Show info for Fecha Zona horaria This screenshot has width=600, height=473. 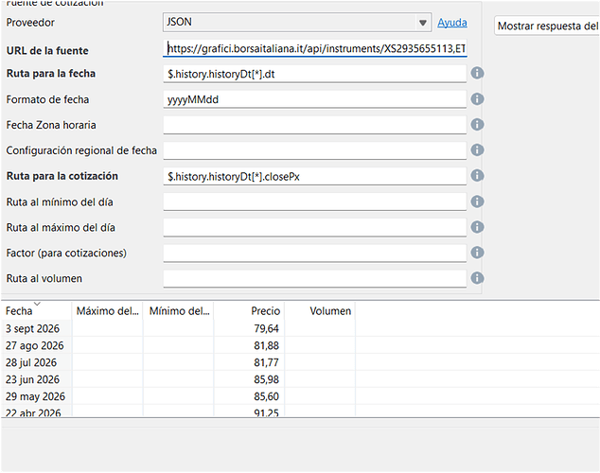click(477, 124)
